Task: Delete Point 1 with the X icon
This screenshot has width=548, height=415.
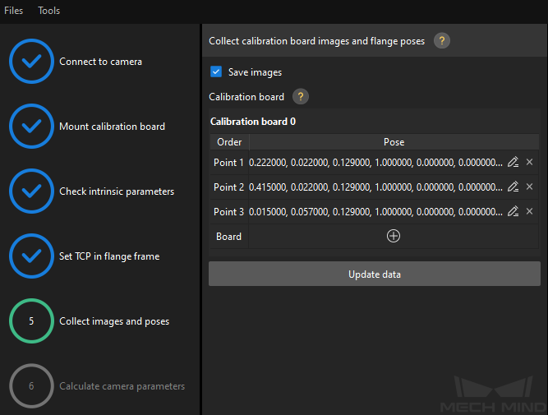Action: tap(529, 162)
